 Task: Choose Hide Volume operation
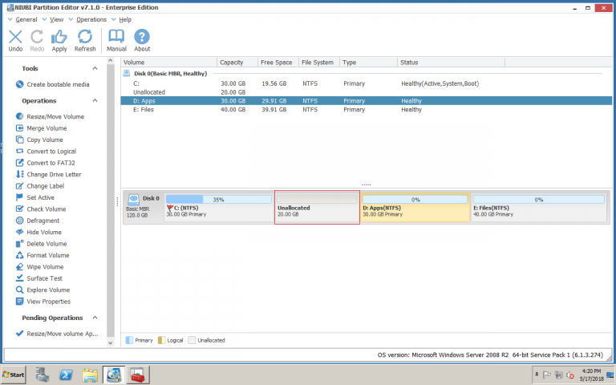38,232
